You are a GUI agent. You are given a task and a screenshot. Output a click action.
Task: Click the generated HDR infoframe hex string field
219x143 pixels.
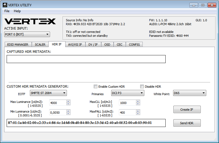pyautogui.click(x=86, y=123)
